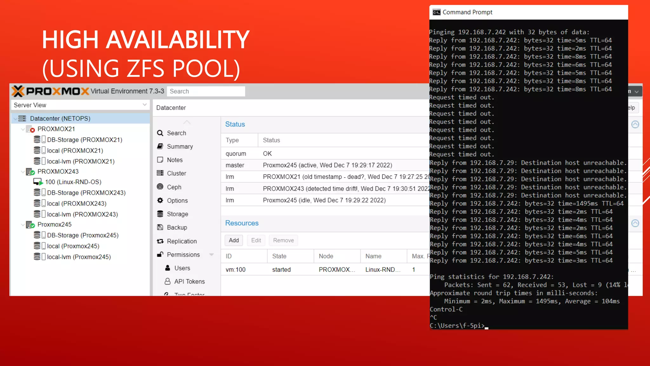Click the Cluster icon
The image size is (650, 366).
pos(160,173)
